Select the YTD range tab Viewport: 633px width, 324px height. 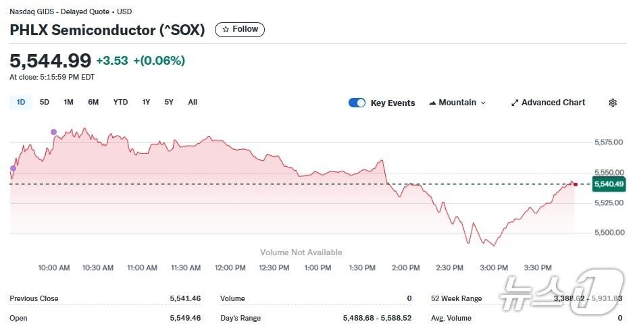click(120, 102)
